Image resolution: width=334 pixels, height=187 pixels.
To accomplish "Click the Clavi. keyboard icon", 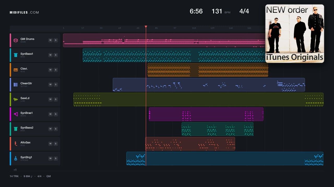I will point(16,70).
